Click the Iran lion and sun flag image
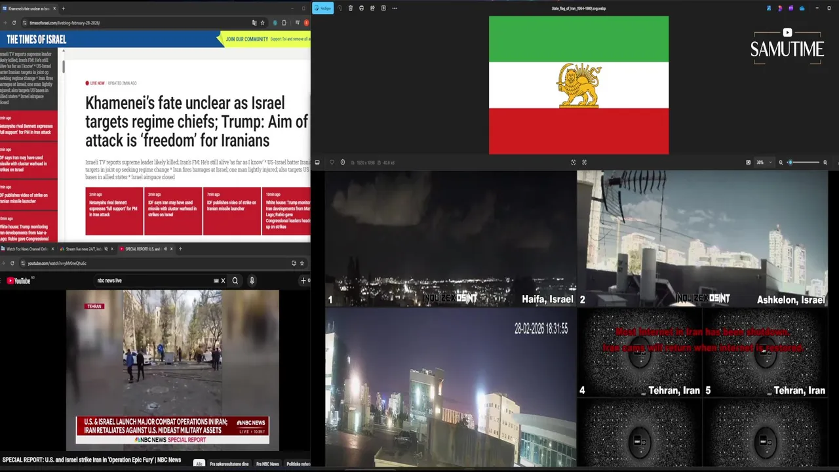839x472 pixels. tap(579, 85)
